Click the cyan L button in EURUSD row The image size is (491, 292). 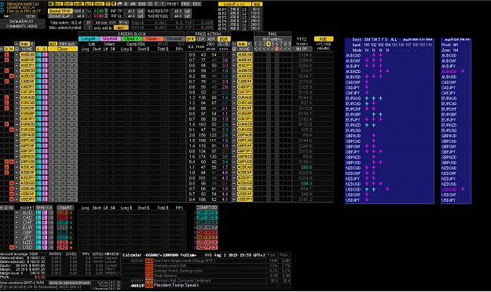click(x=38, y=130)
